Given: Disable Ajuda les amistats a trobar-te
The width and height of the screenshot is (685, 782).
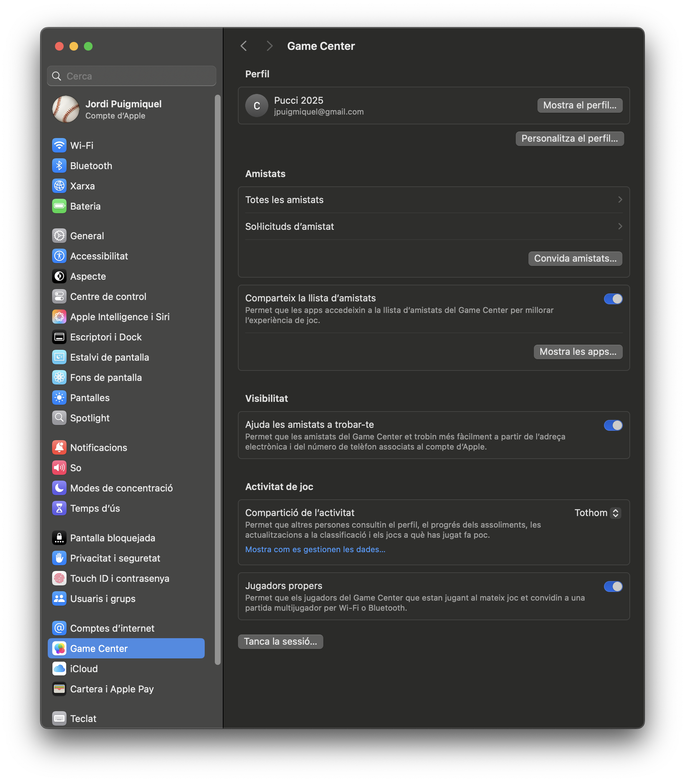Looking at the screenshot, I should click(613, 425).
